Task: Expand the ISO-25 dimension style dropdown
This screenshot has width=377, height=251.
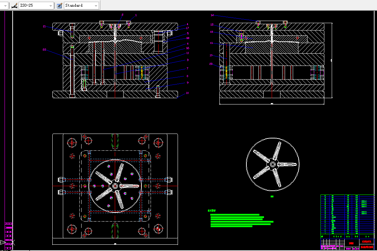Action: pos(51,6)
